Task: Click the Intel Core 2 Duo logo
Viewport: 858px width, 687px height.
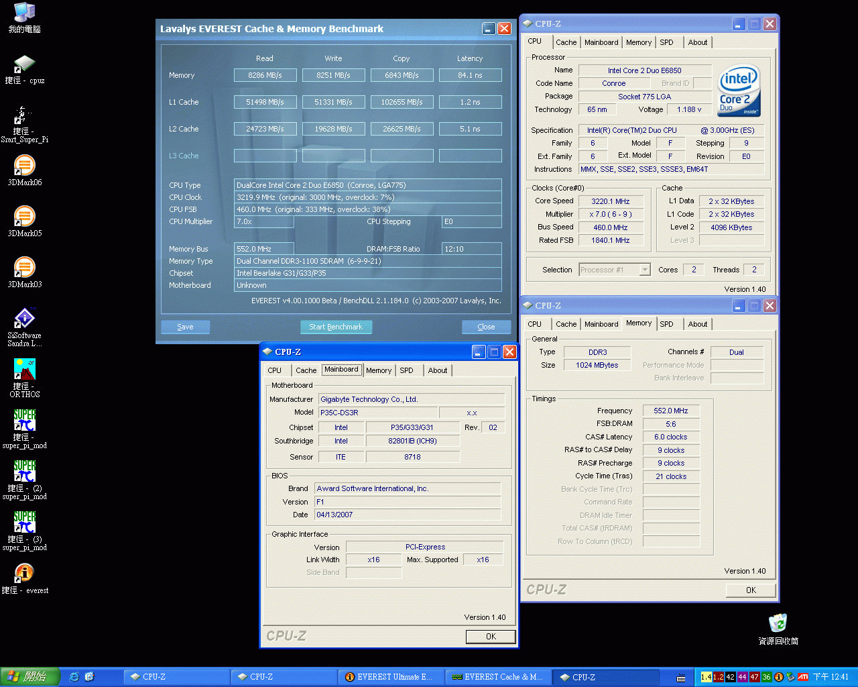Action: [739, 91]
